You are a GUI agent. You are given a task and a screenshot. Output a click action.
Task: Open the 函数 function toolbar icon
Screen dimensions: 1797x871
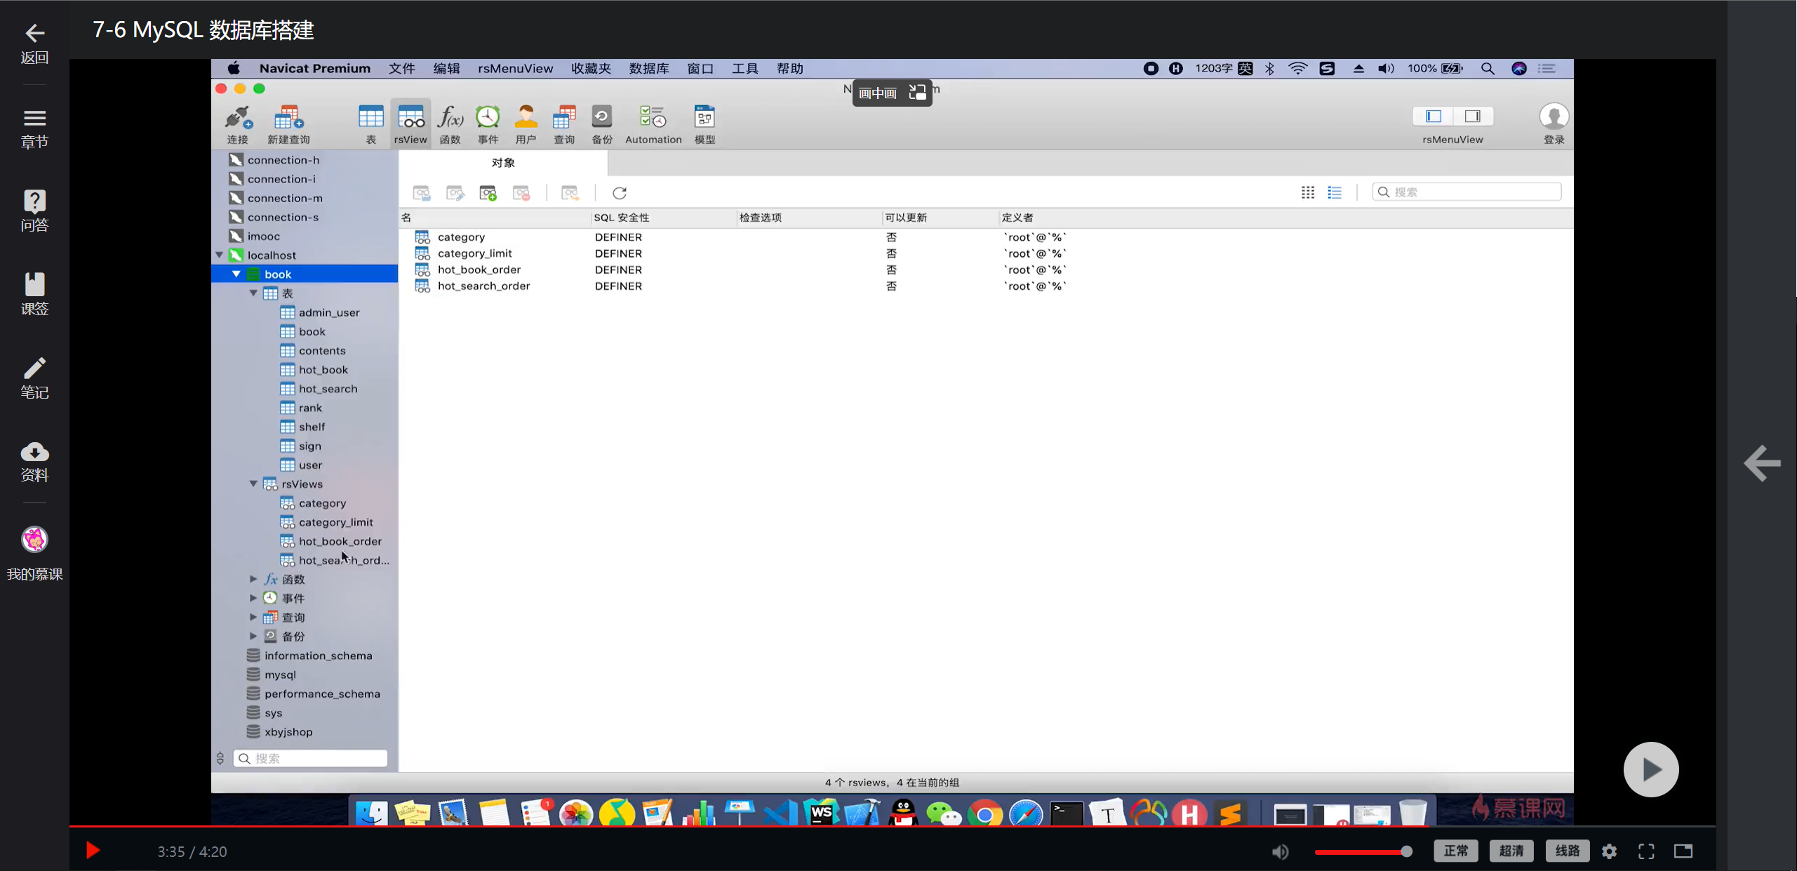pyautogui.click(x=450, y=124)
